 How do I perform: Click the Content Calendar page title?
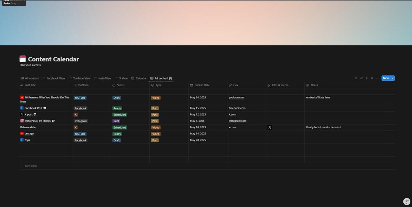[x=53, y=59]
